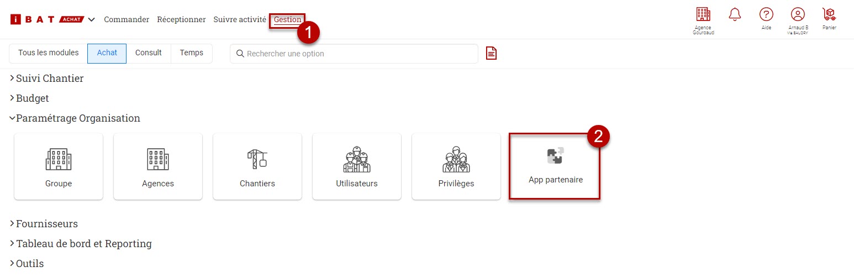Switch to the Consult filter tab
The image size is (854, 277).
148,53
